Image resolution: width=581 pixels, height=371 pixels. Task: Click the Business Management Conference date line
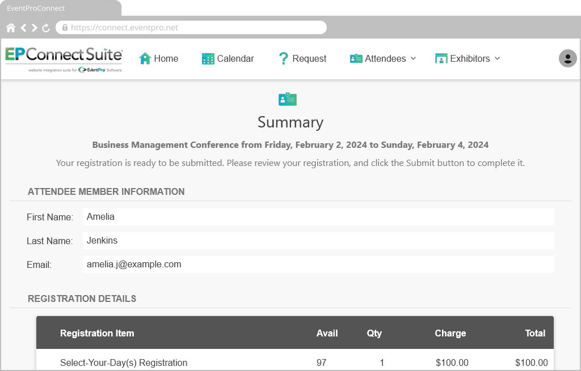[x=290, y=144]
